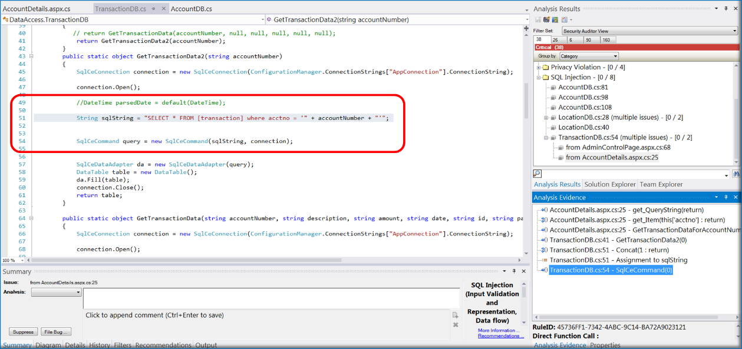Viewport: 742px width, 349px height.
Task: Switch to the Solution Explorer tab
Action: (x=611, y=184)
